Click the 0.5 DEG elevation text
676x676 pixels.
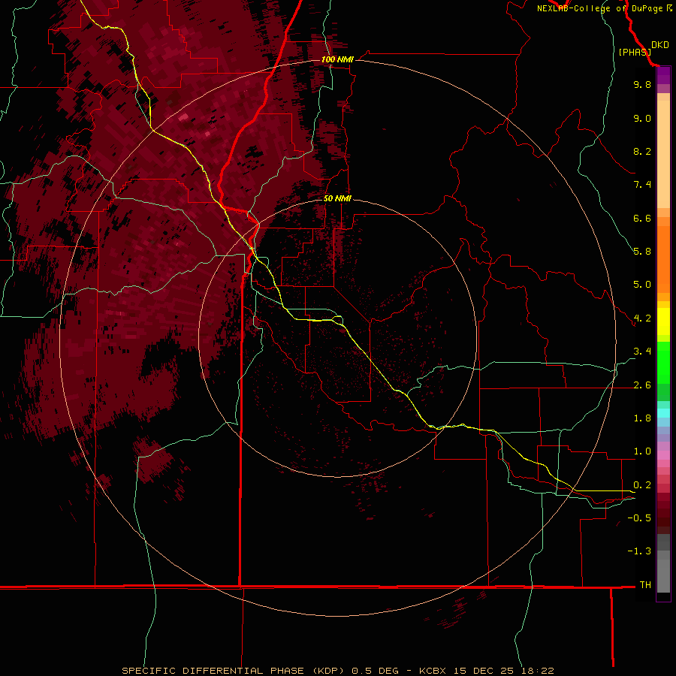coord(376,671)
